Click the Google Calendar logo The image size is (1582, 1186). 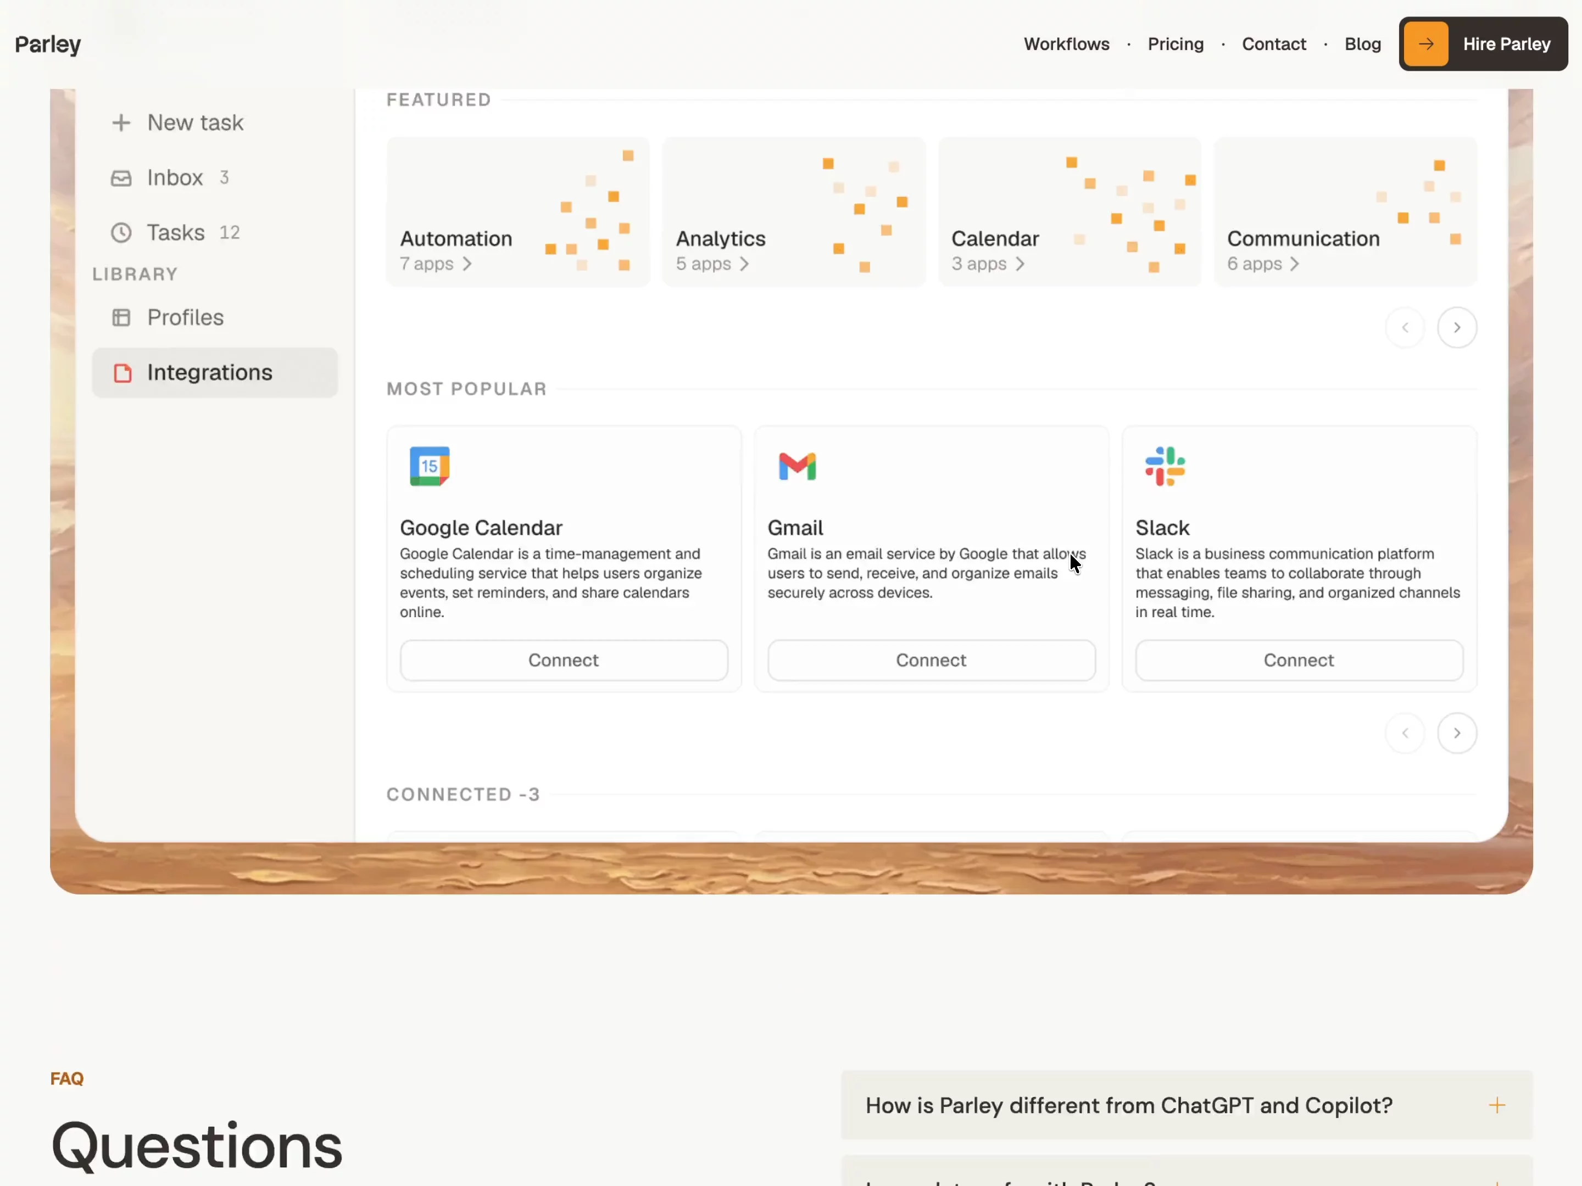pyautogui.click(x=429, y=466)
